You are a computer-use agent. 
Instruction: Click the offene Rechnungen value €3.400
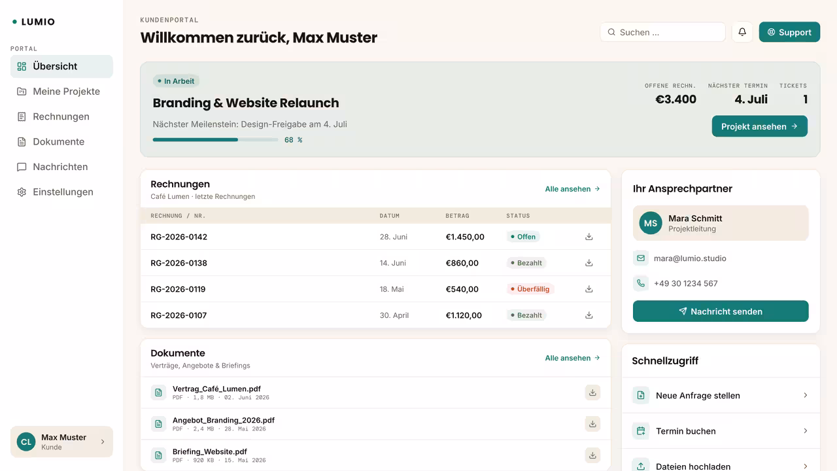point(675,99)
